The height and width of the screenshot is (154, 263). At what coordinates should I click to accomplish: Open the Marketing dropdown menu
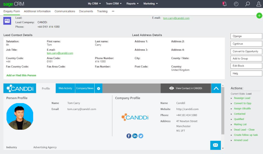click(151, 4)
